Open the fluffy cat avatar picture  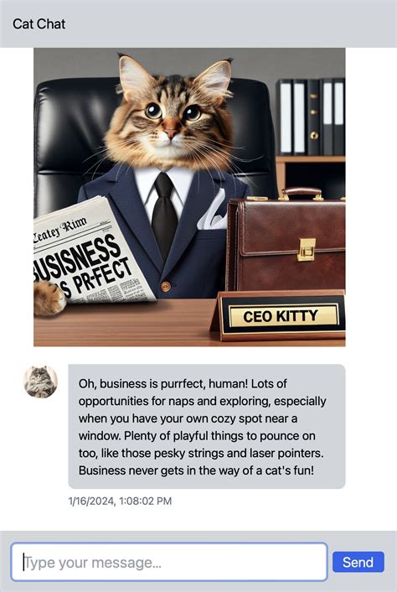coord(40,382)
